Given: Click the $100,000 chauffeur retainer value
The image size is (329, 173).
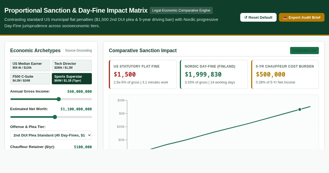Looking at the screenshot, I should [x=83, y=147].
